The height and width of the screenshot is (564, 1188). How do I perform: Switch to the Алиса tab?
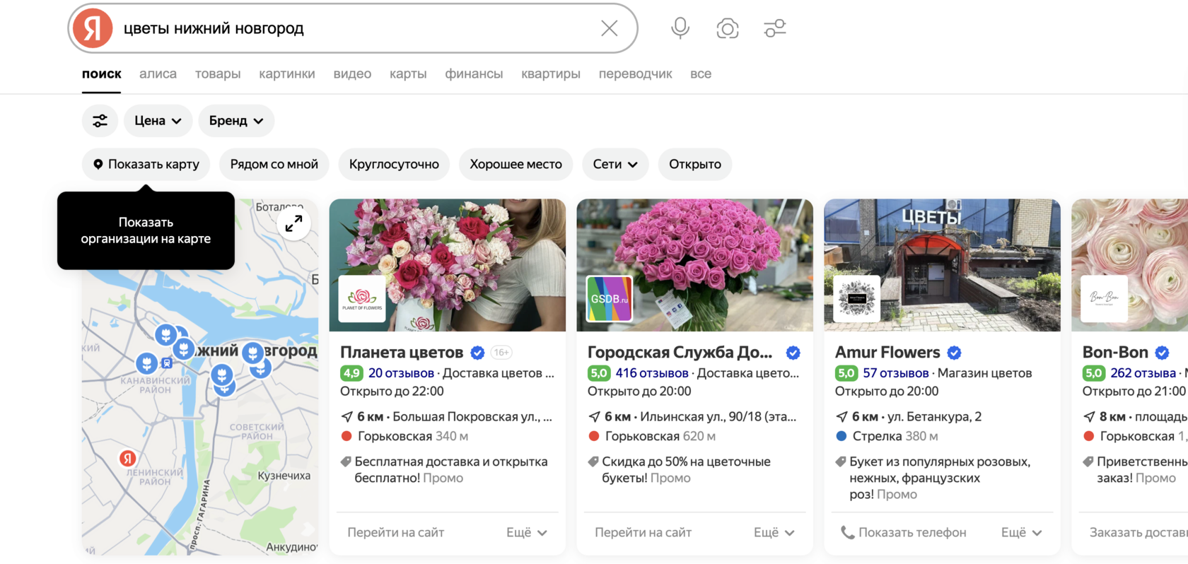pyautogui.click(x=158, y=74)
